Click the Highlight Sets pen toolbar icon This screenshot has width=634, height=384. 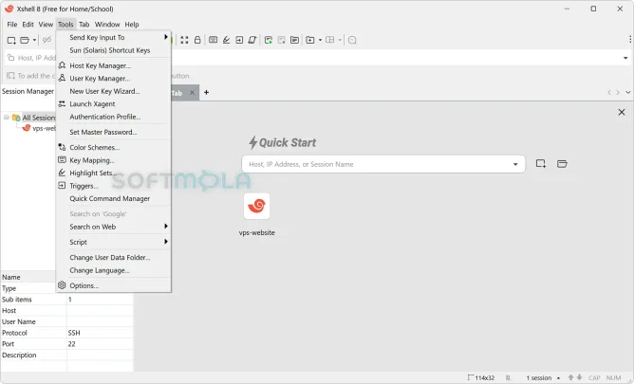[x=226, y=40]
